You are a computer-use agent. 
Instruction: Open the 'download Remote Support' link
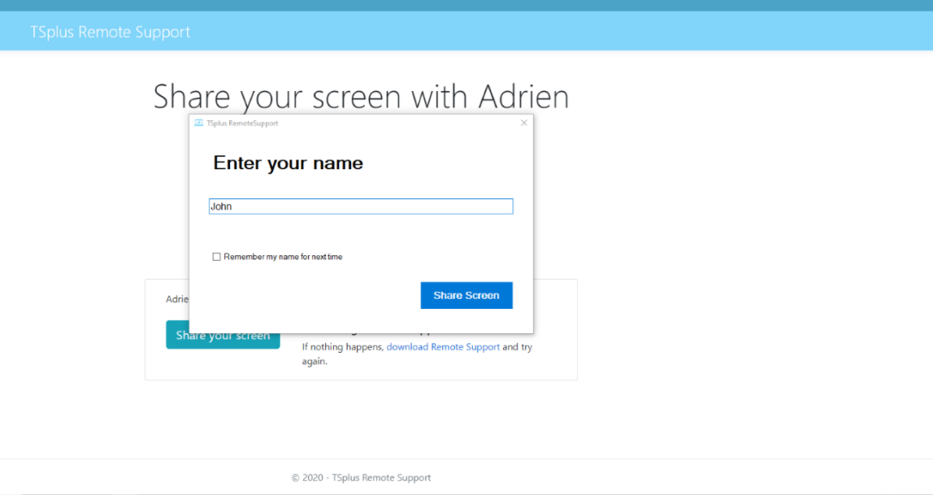[443, 347]
